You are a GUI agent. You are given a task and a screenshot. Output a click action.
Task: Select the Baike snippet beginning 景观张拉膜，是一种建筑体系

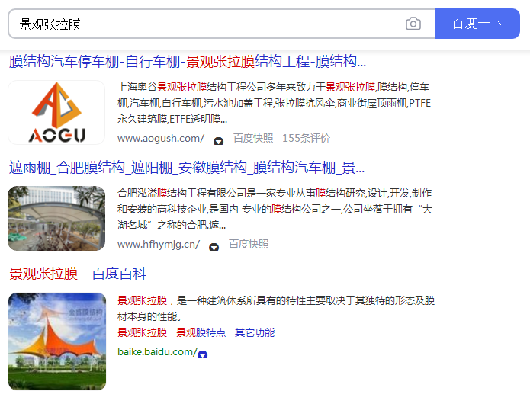click(x=276, y=309)
